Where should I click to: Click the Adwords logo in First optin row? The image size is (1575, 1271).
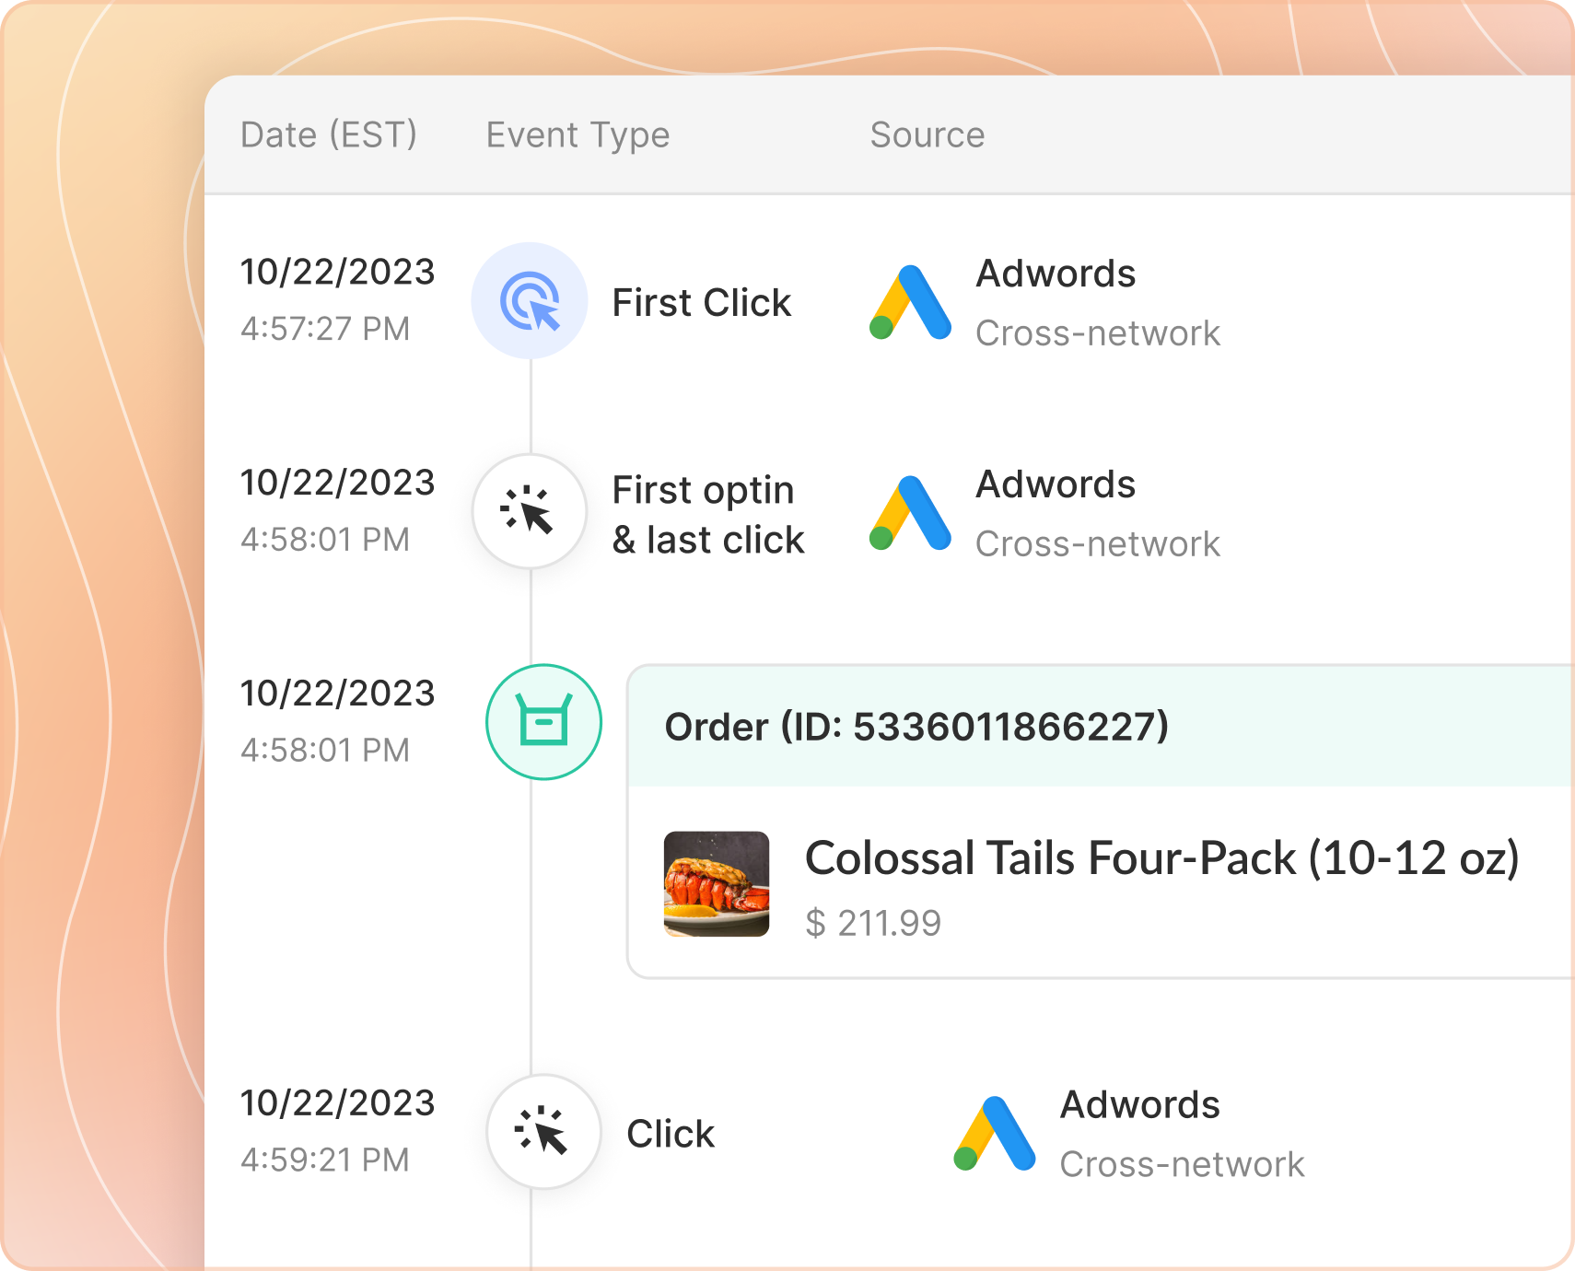point(910,513)
